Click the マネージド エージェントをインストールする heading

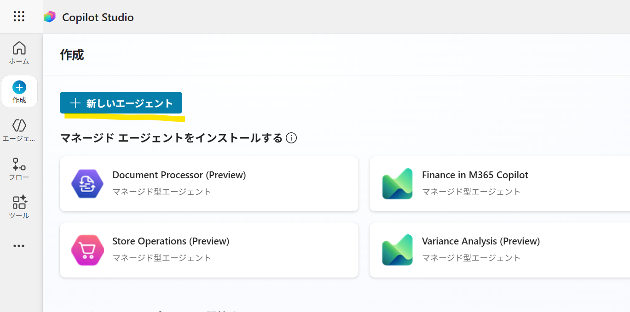pos(171,138)
